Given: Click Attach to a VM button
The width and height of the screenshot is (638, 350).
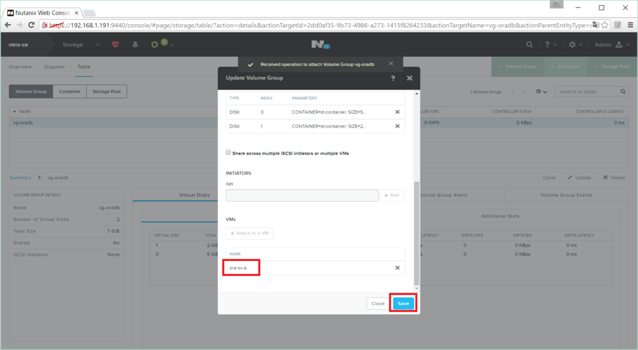Looking at the screenshot, I should [249, 234].
